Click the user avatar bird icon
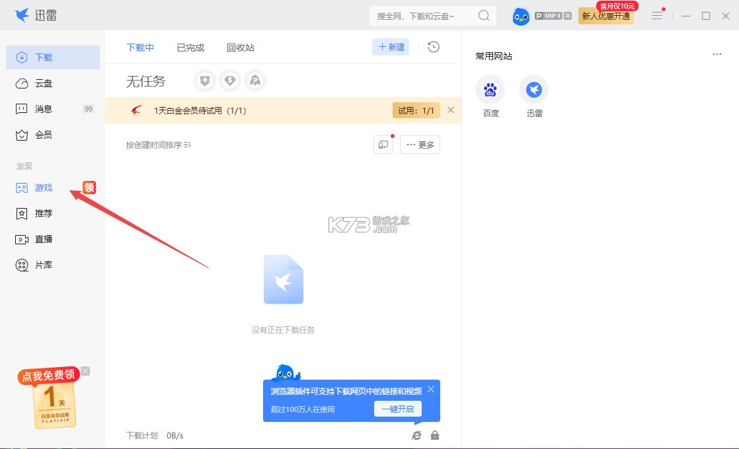This screenshot has width=739, height=449. (521, 17)
